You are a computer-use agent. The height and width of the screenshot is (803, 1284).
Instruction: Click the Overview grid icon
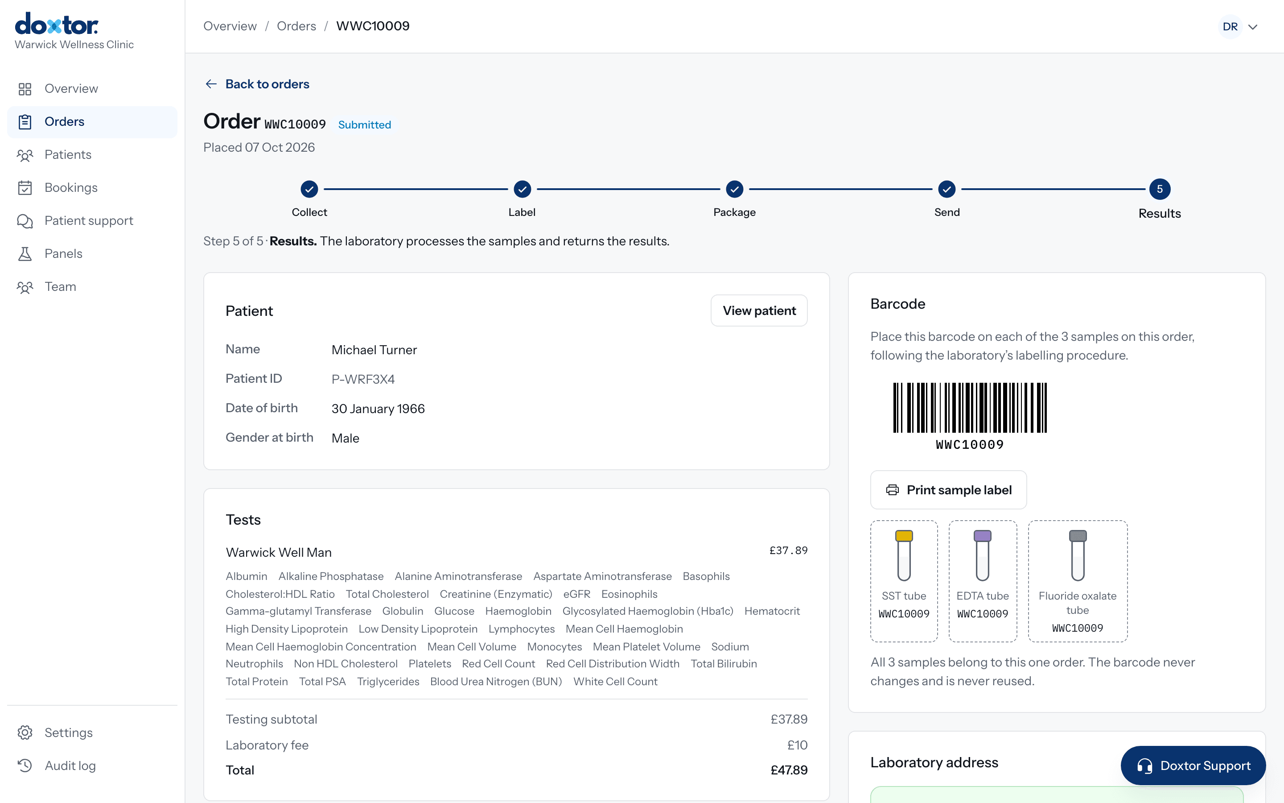point(25,89)
